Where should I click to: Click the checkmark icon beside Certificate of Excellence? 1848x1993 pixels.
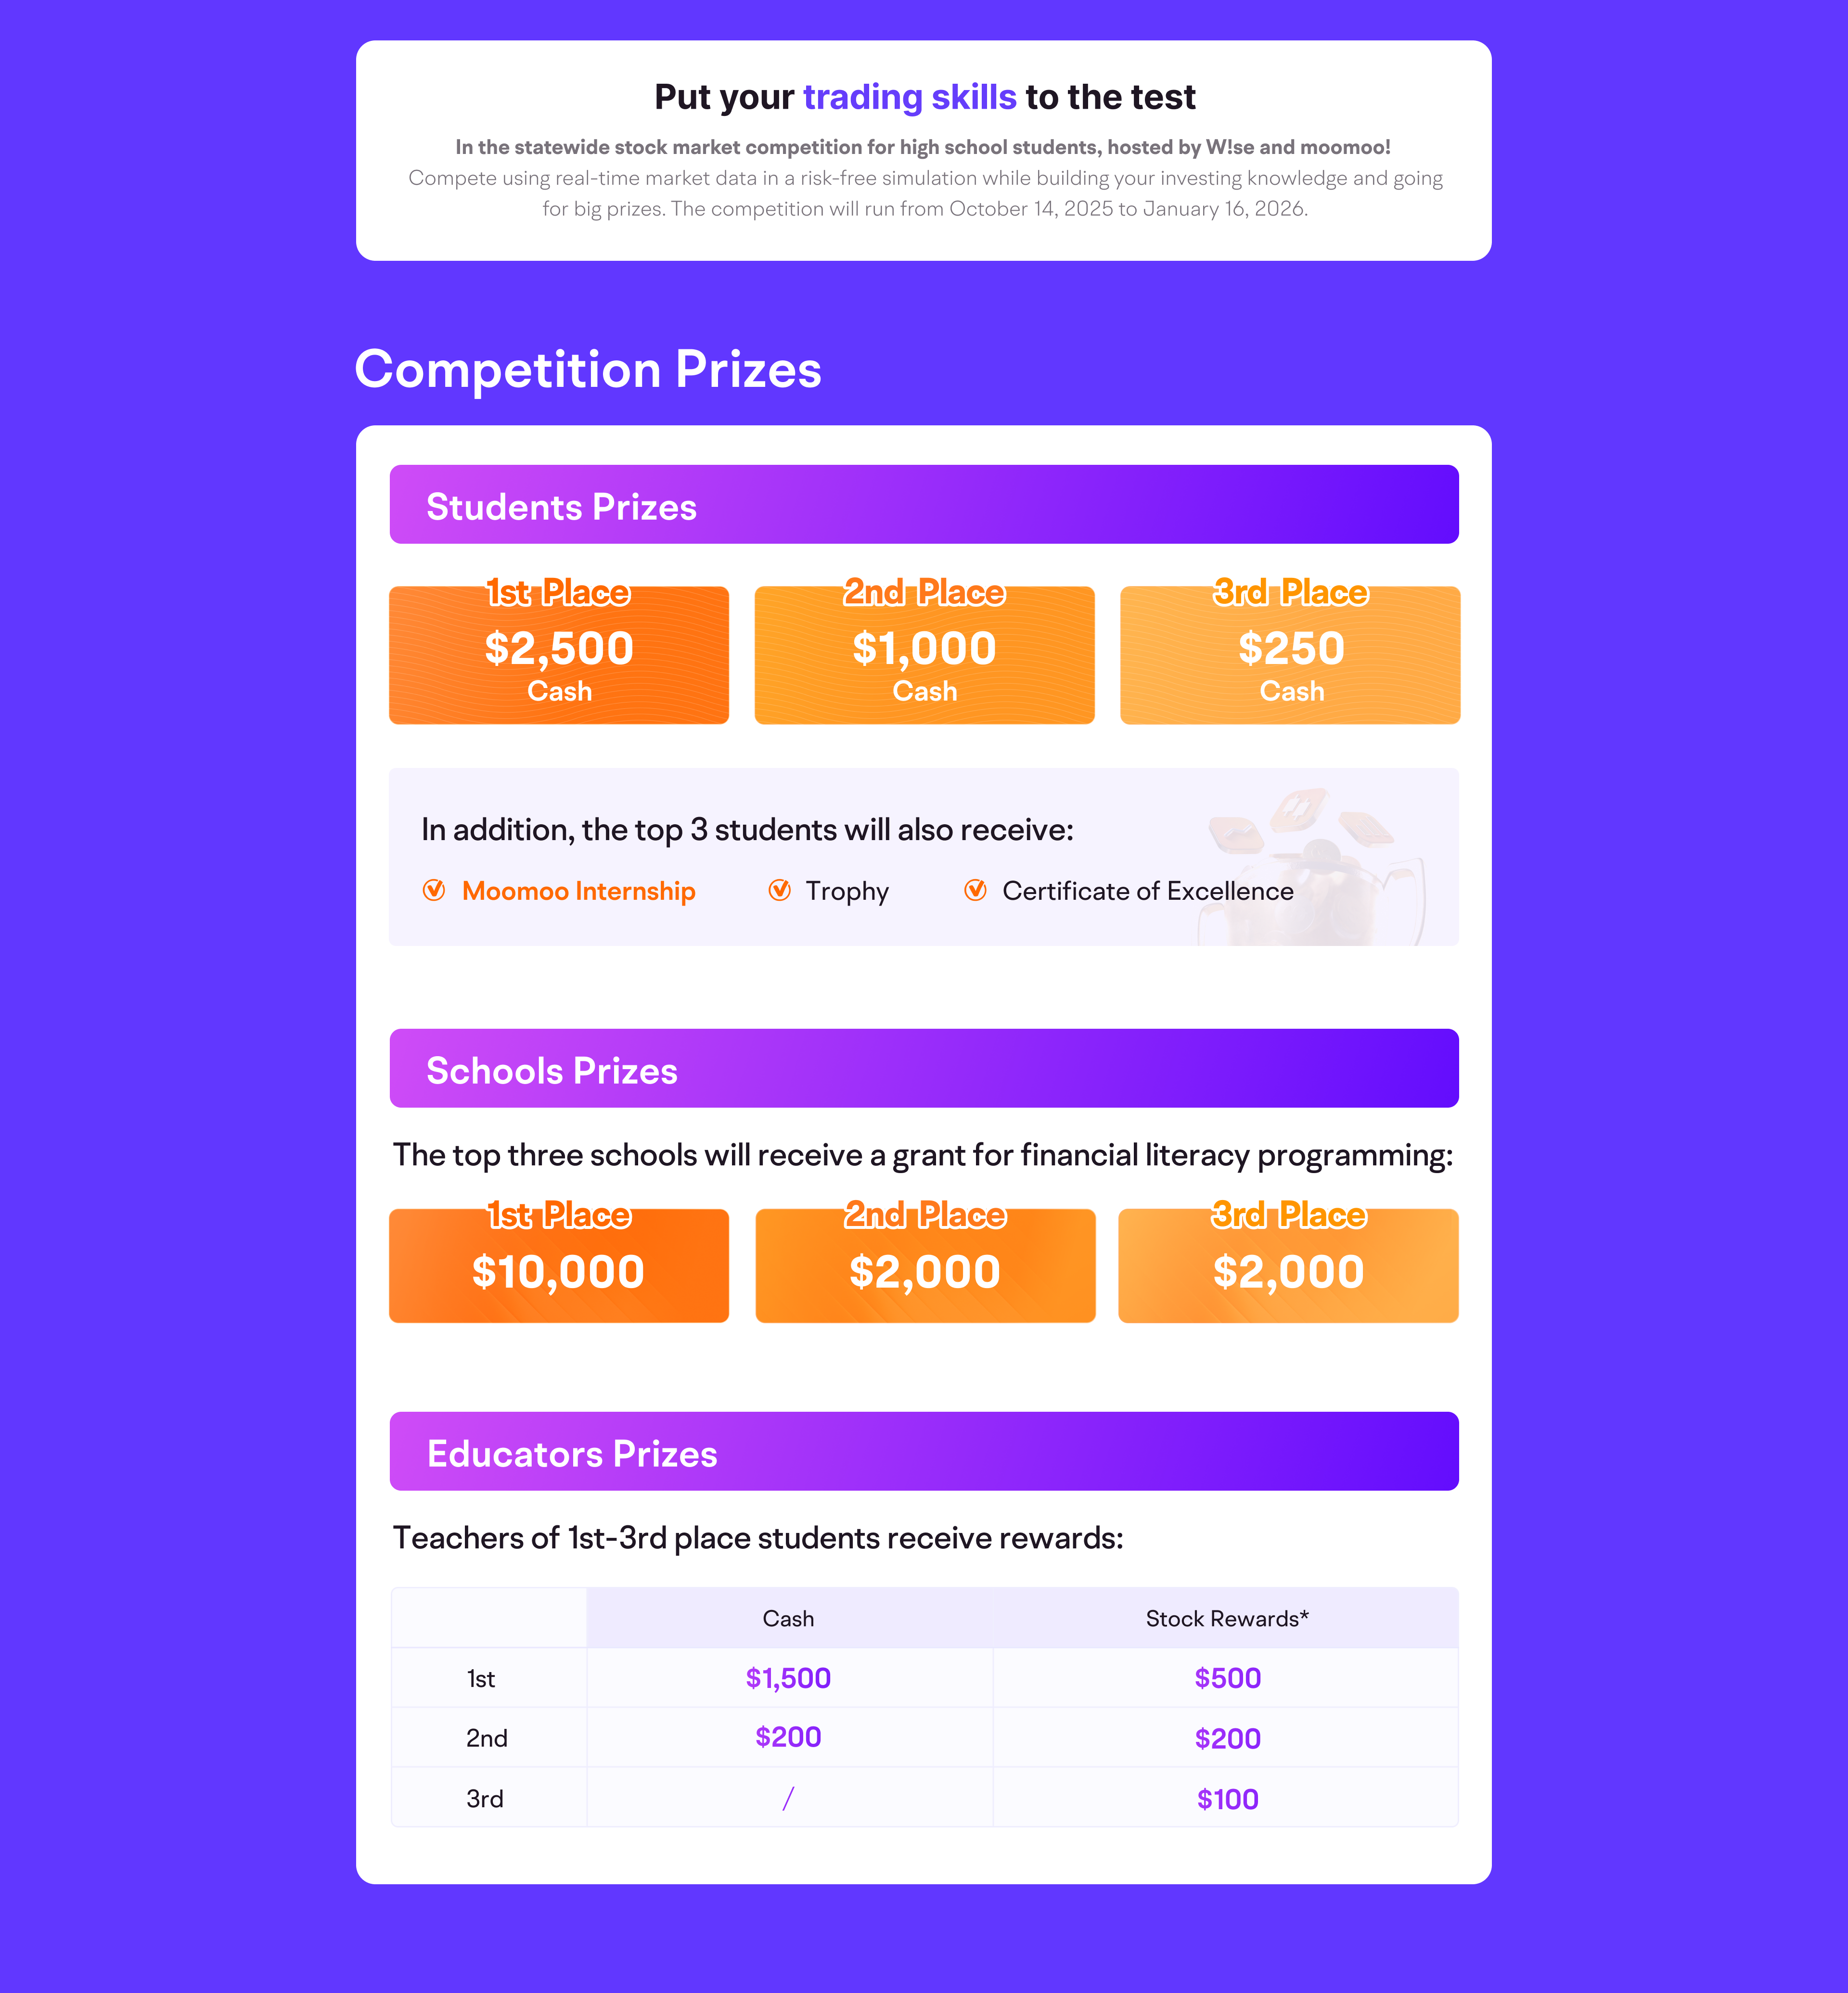[x=976, y=890]
